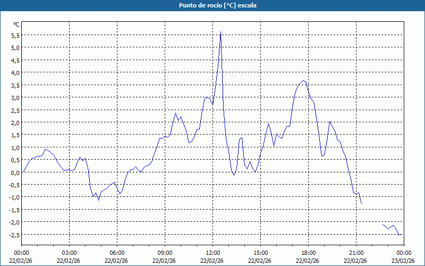Select the 0,0 label on the y-axis
The height and width of the screenshot is (266, 425).
point(15,172)
